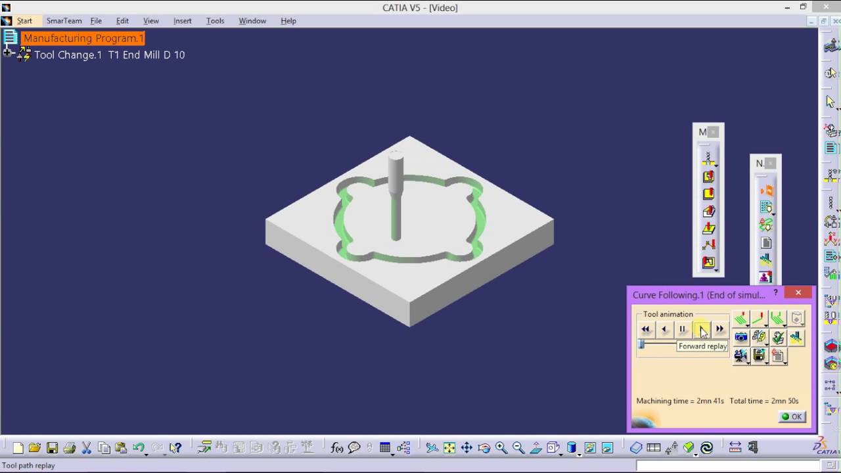Screen dimensions: 841x473
Task: Click the Zoom Out magnifier icon
Action: [518, 448]
